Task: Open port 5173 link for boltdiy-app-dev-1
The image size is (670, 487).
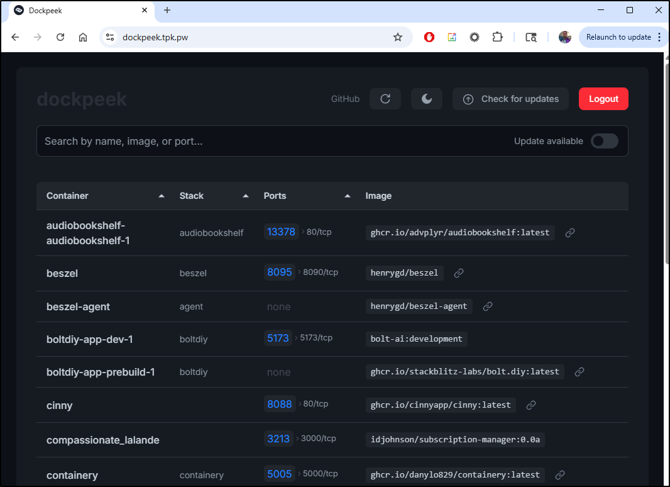Action: click(278, 338)
